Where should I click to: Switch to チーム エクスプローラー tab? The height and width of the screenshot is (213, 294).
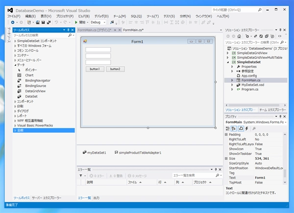pyautogui.click(x=272, y=110)
